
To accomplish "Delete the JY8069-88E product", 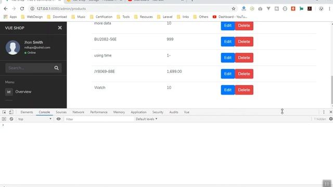I will 244,74.
